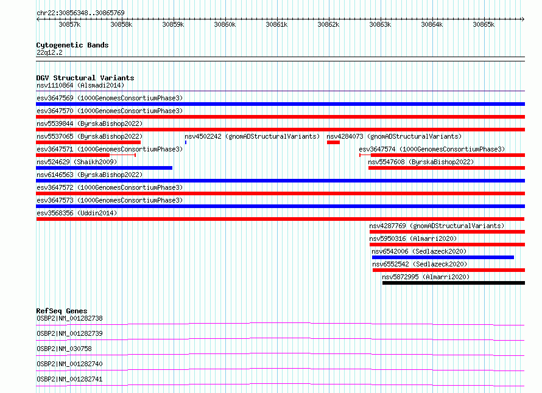Click the 30857k ruler tick label
This screenshot has width=542, height=393.
tap(69, 24)
